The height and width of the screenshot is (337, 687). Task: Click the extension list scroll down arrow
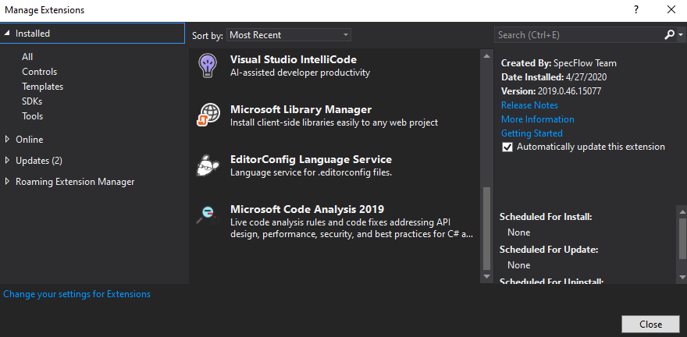[x=486, y=277]
